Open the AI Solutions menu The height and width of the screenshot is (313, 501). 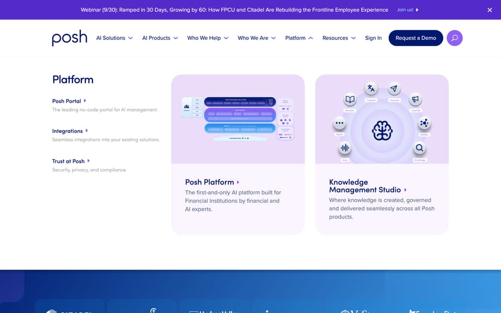pyautogui.click(x=111, y=38)
